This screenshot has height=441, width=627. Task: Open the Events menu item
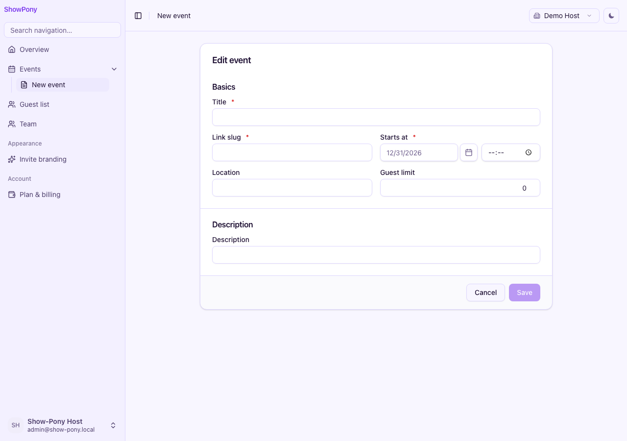pos(62,69)
